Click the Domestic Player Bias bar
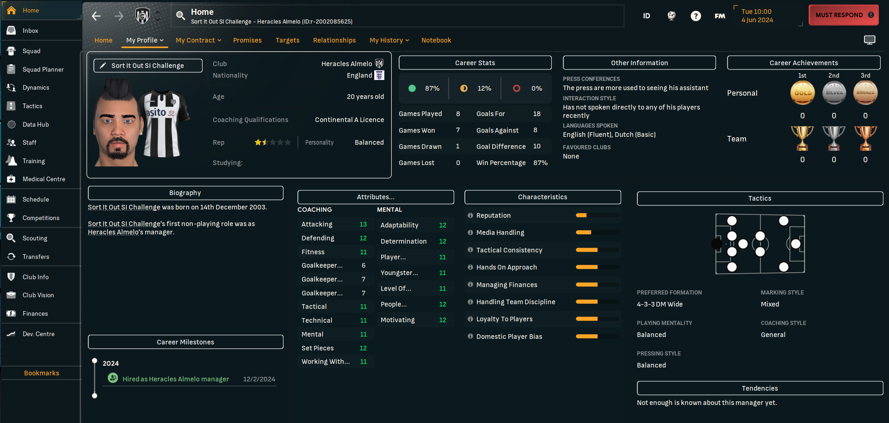889x423 pixels. (x=598, y=337)
